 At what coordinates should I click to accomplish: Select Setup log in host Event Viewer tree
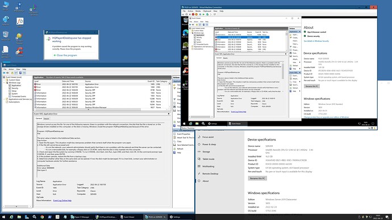(x=14, y=91)
